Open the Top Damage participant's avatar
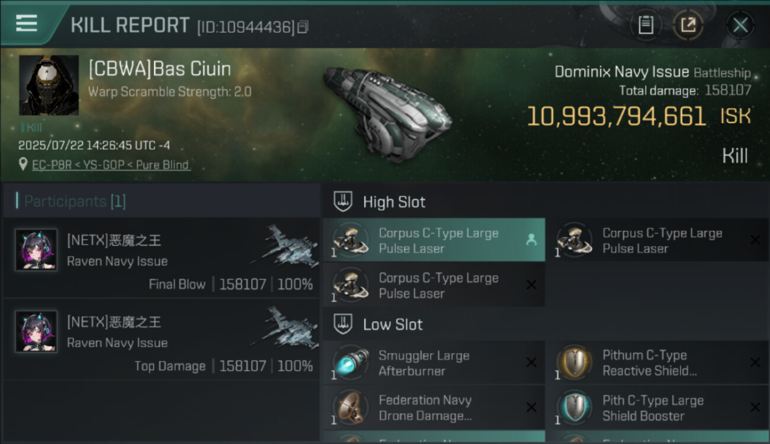This screenshot has height=444, width=770. click(x=36, y=332)
